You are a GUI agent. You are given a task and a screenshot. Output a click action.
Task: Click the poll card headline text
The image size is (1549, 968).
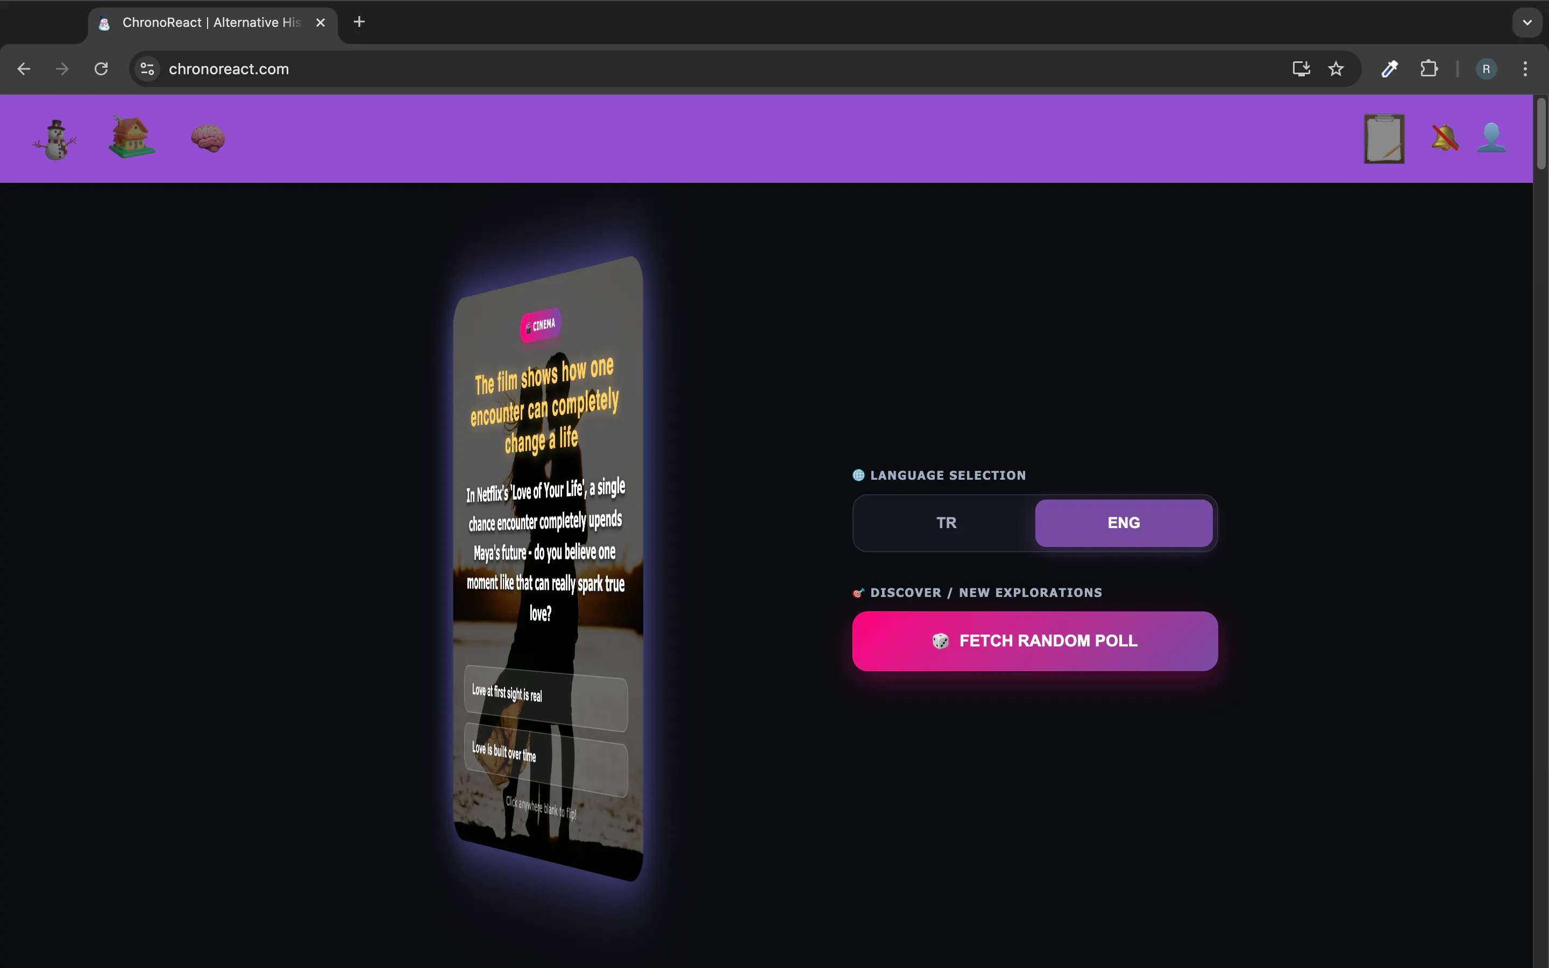click(x=544, y=405)
